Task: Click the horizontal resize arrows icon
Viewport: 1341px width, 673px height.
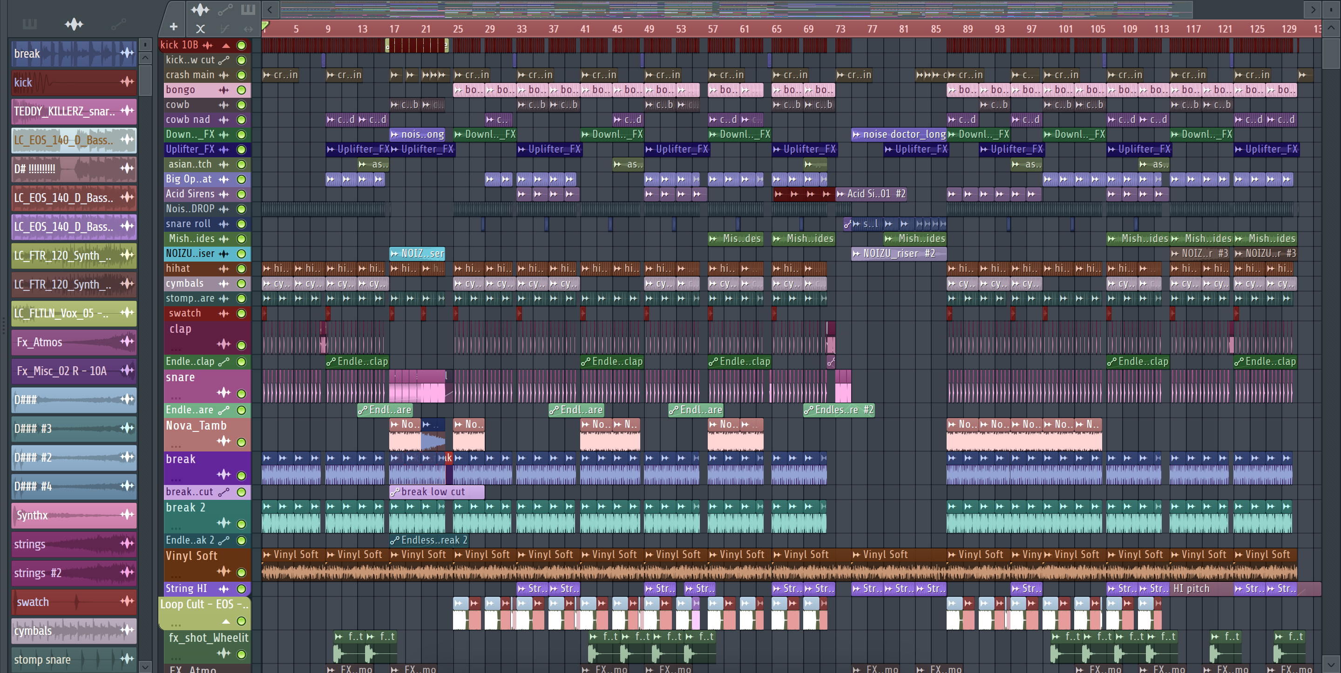Action: (248, 29)
